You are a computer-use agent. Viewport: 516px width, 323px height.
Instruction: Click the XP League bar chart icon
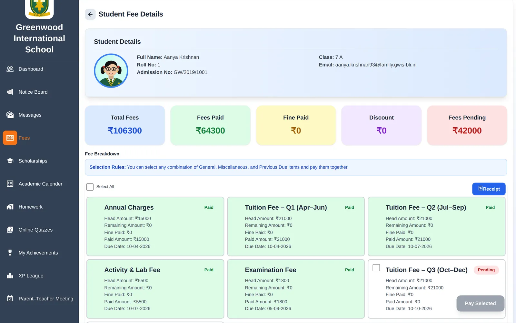tap(10, 276)
